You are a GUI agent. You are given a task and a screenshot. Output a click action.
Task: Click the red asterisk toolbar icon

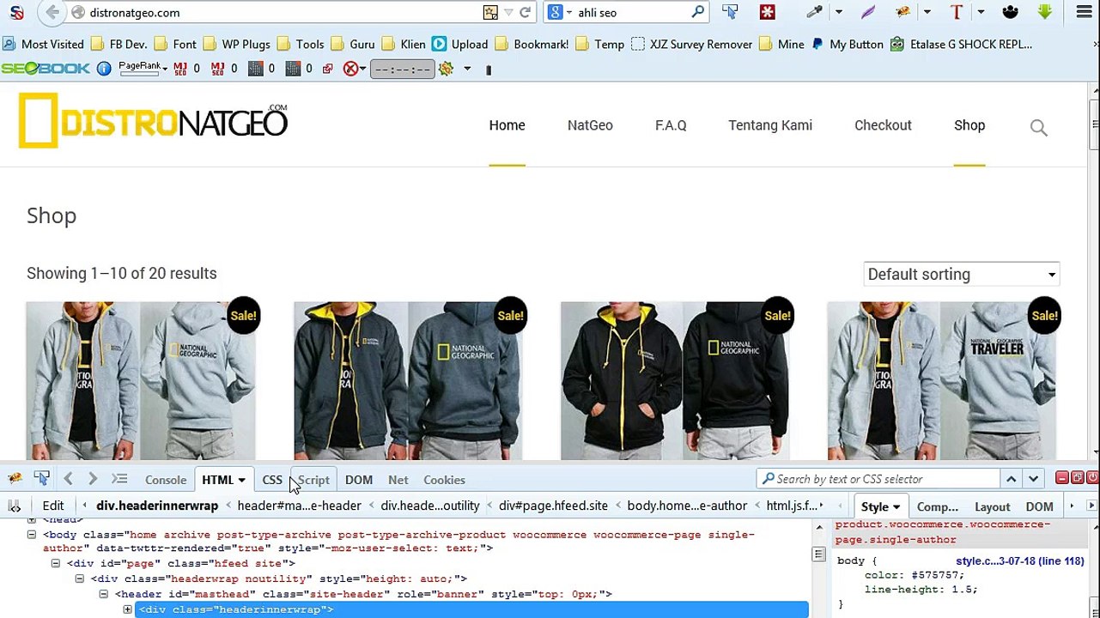pos(767,12)
